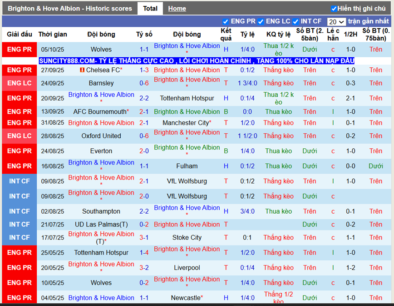Open the recent matches count dropdown showing 20
This screenshot has height=306, width=394.
click(336, 22)
